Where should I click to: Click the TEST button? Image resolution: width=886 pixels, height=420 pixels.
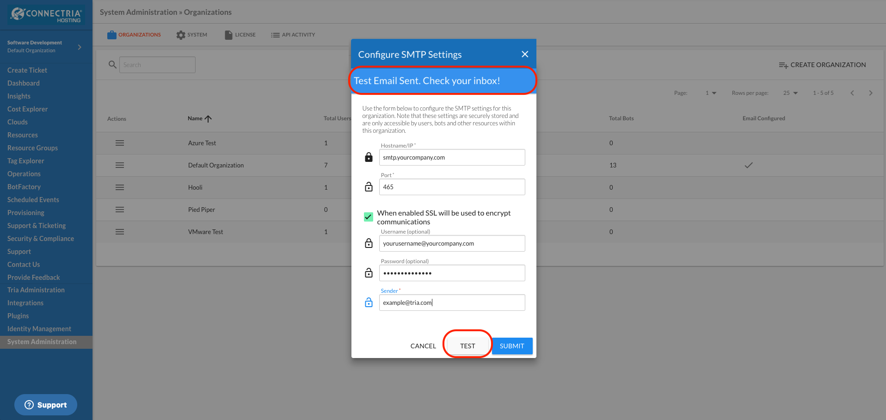468,346
